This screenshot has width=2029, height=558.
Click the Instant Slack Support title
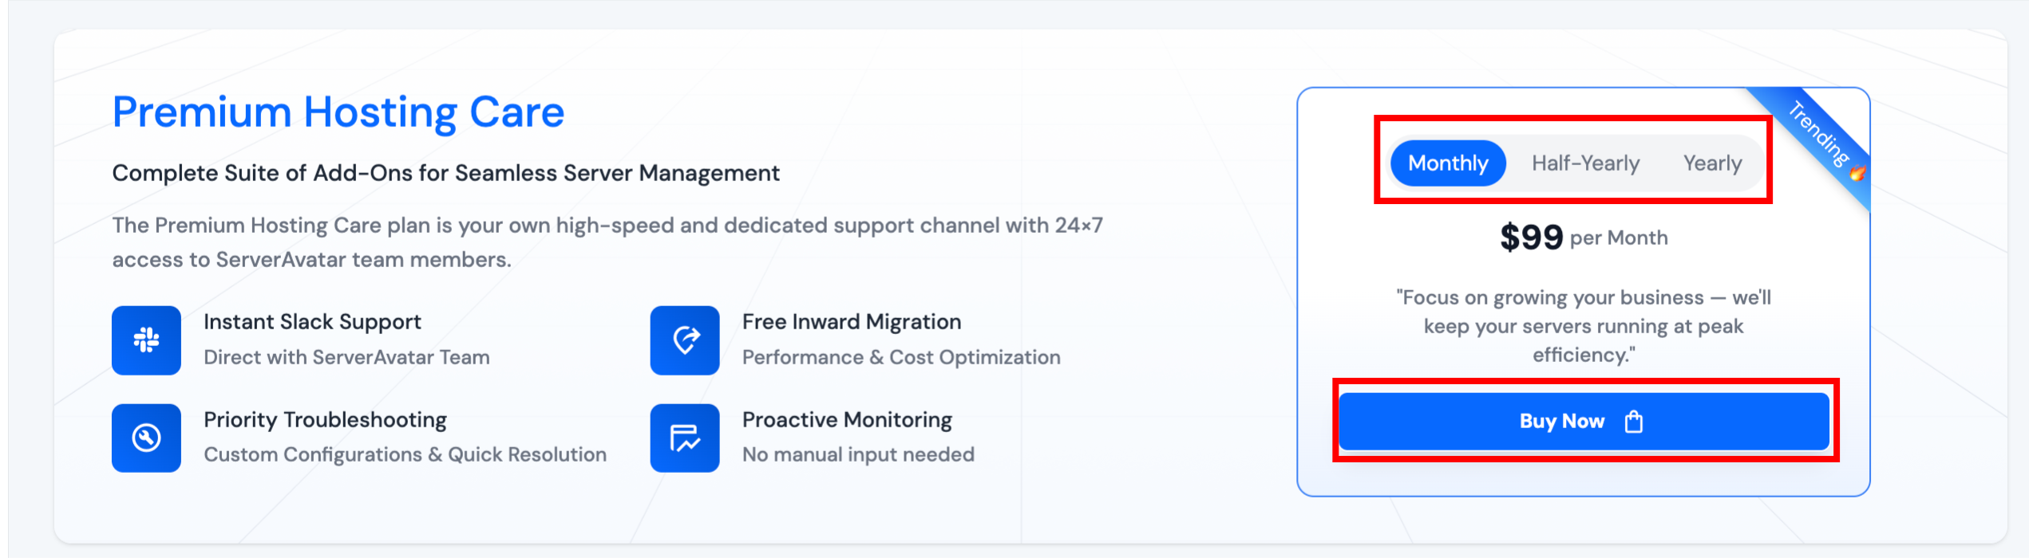(x=312, y=321)
